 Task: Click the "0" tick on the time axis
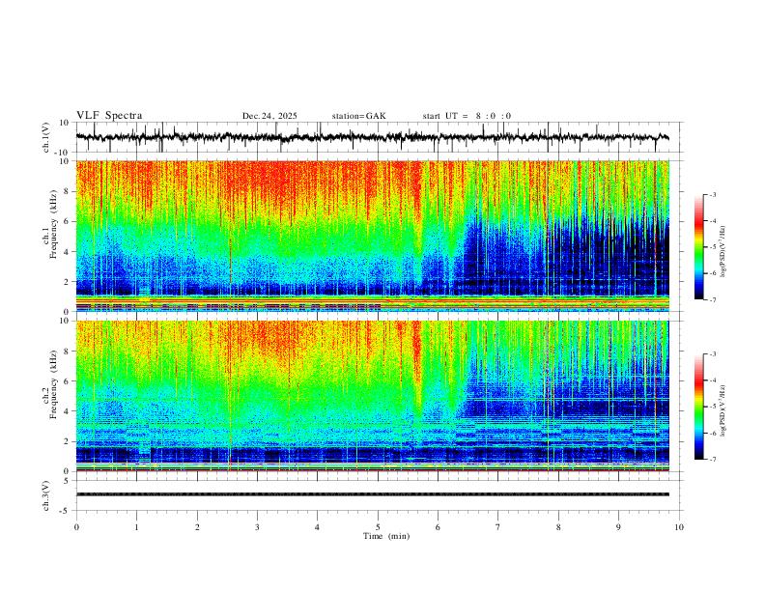tap(76, 527)
